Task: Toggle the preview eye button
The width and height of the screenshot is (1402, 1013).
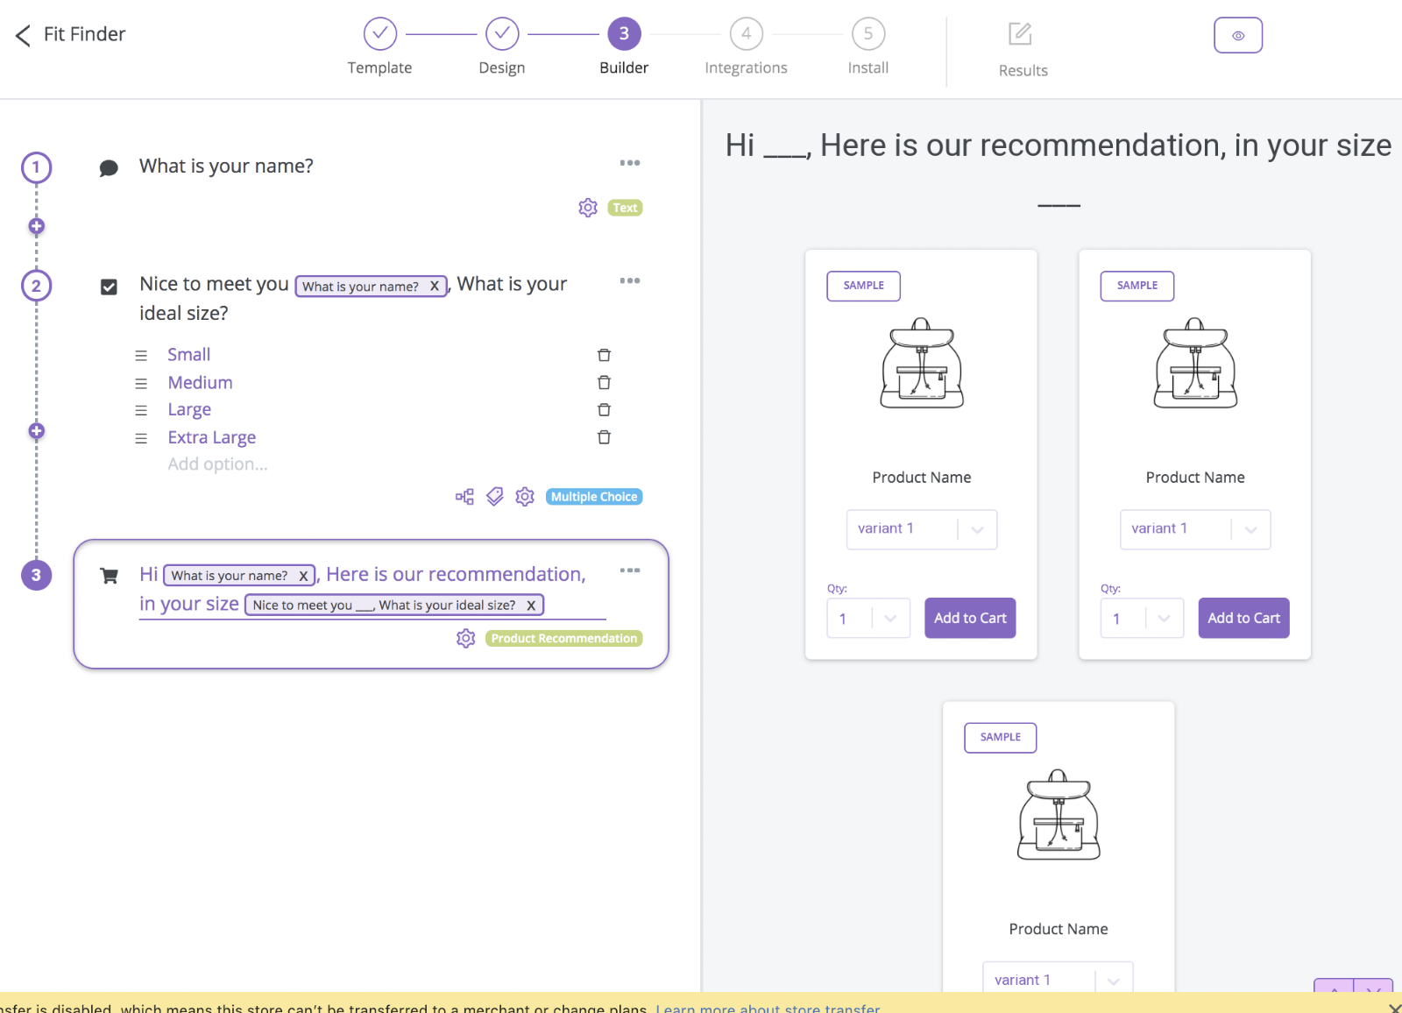Action: click(1238, 35)
